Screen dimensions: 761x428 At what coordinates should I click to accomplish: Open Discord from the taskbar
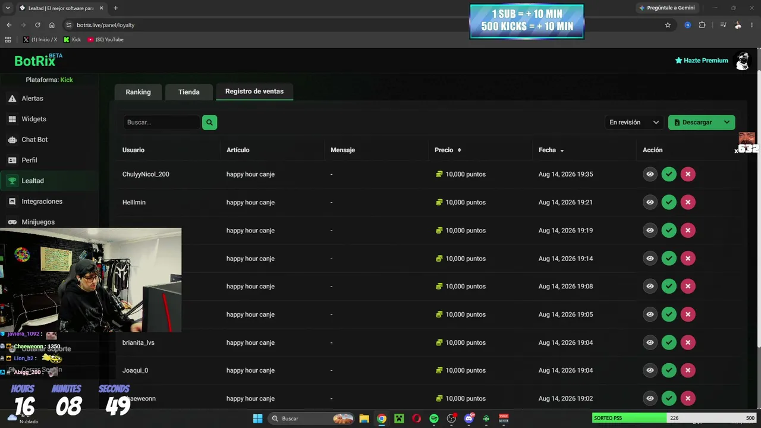(x=469, y=418)
